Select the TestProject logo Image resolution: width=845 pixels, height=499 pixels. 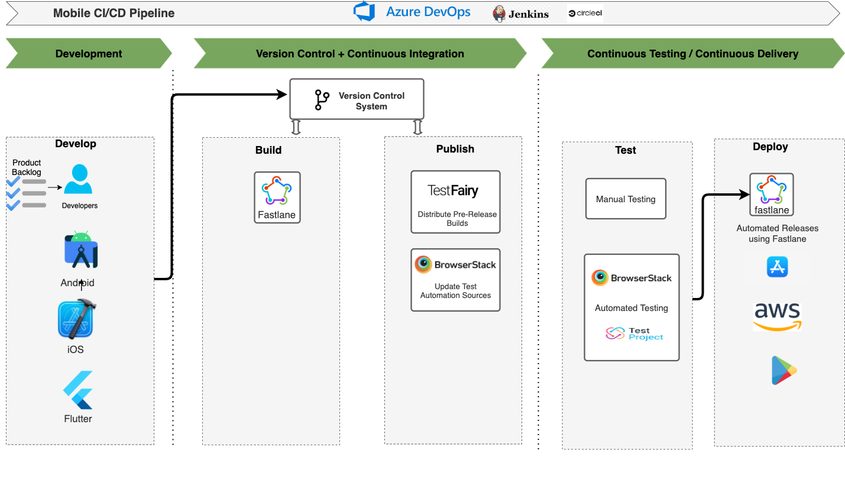pos(634,333)
